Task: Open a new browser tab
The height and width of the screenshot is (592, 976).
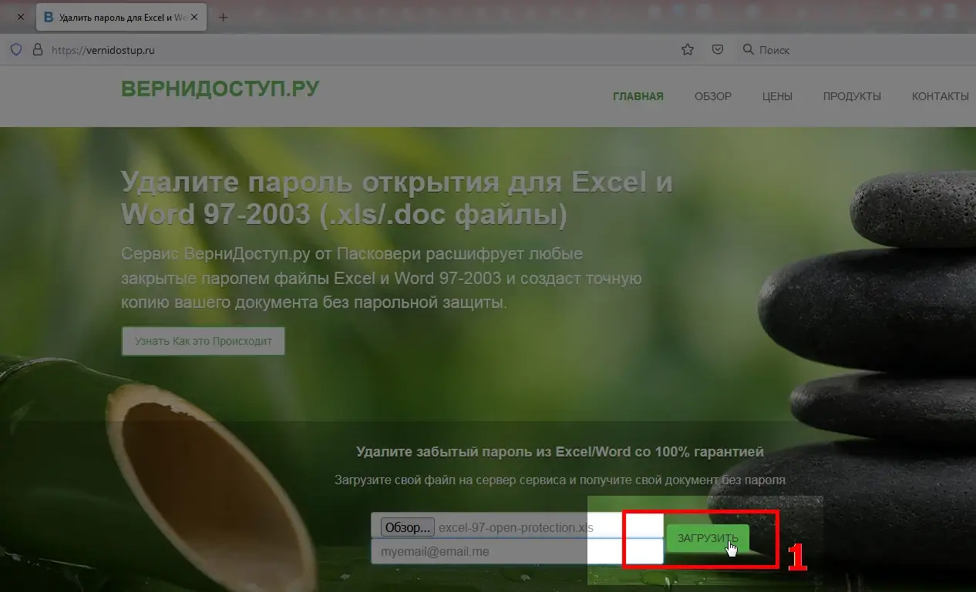Action: [224, 17]
